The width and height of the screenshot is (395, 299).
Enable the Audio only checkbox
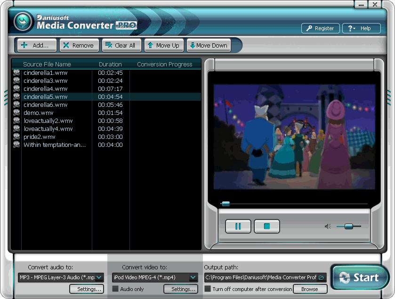[115, 289]
